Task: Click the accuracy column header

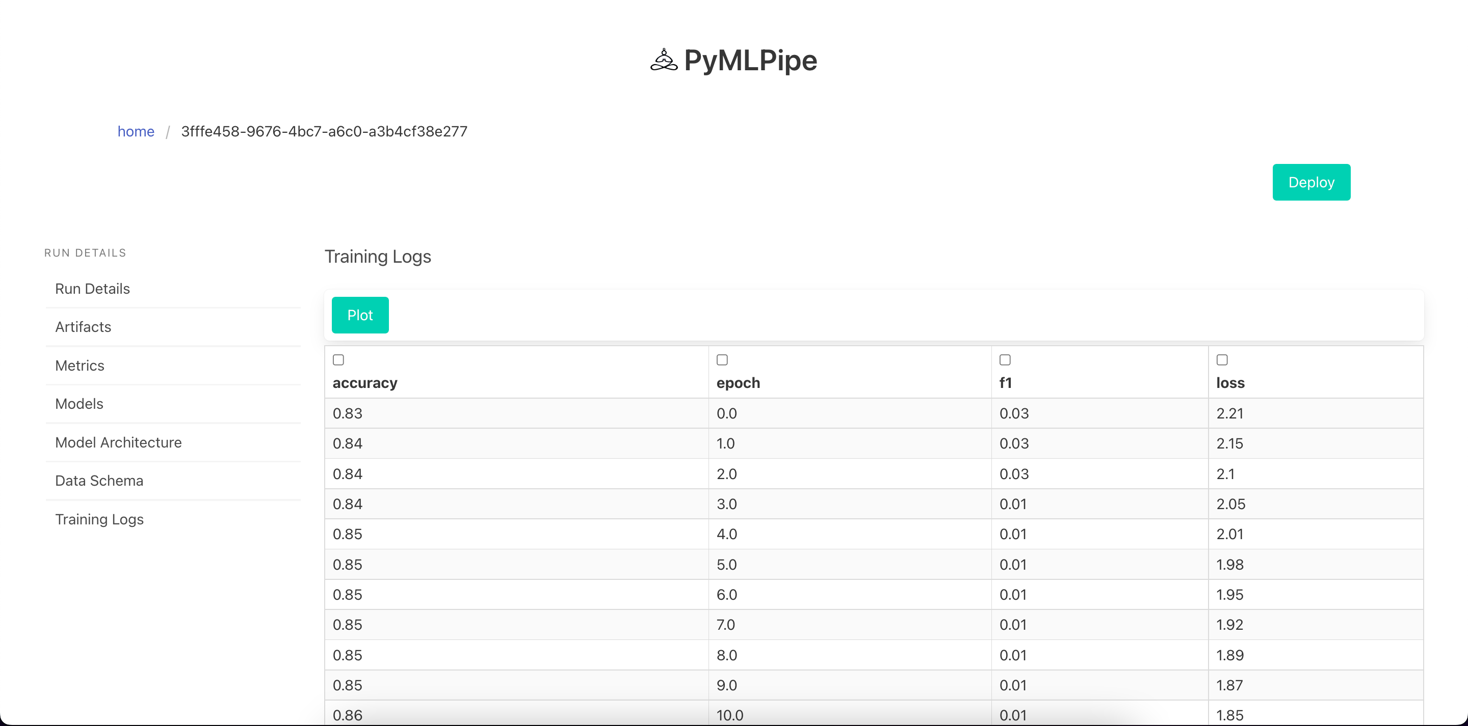Action: click(365, 383)
